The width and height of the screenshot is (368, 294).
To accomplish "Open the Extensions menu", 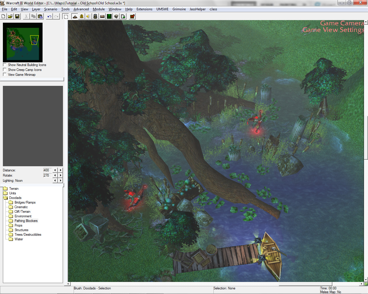I will (x=144, y=9).
